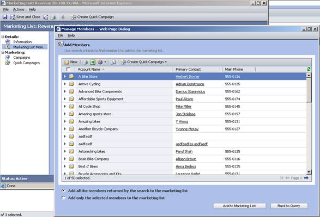Click the Save disk icon in main toolbar

point(5,17)
